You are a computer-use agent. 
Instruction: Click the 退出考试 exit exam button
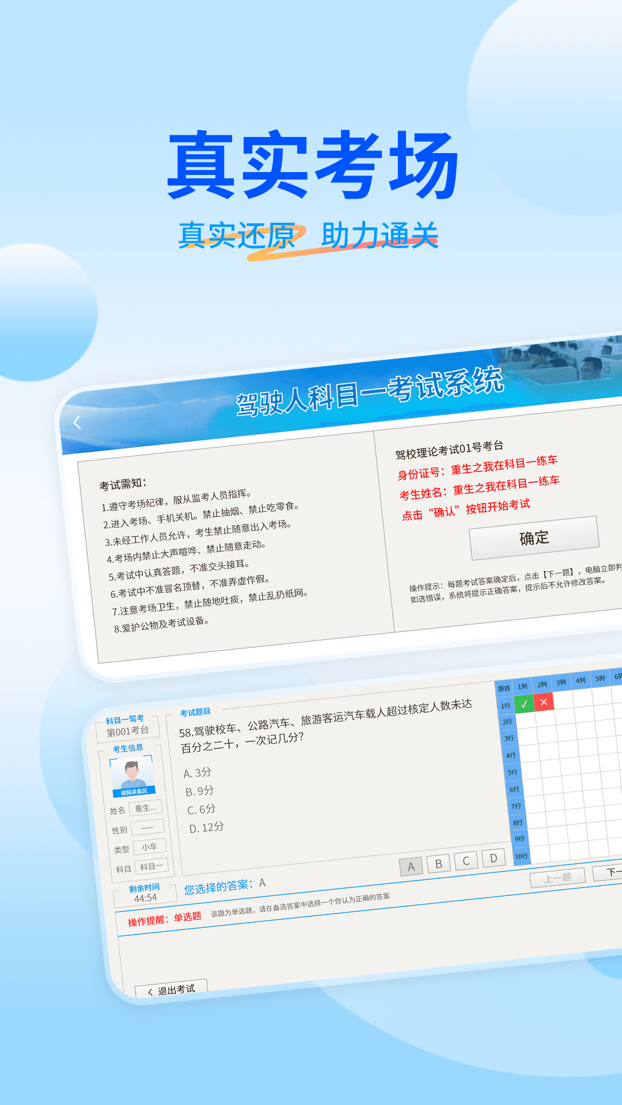pyautogui.click(x=172, y=989)
